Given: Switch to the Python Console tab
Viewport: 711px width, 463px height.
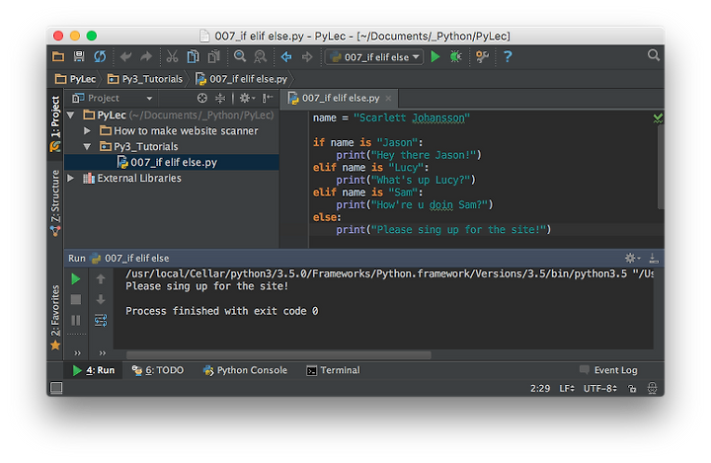Looking at the screenshot, I should 245,370.
